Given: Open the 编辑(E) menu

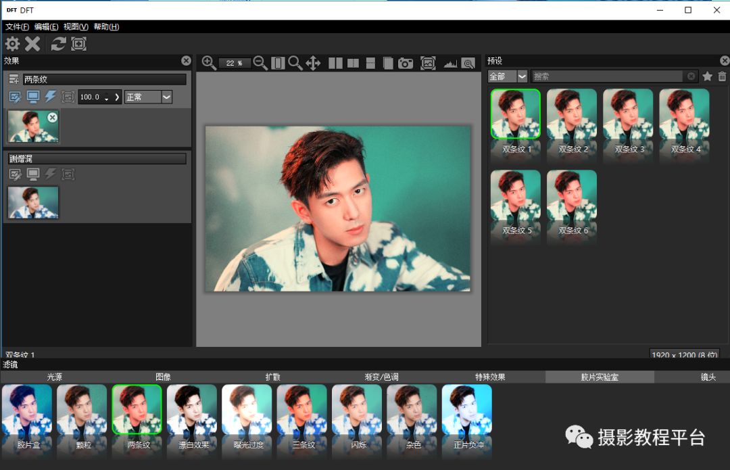Looking at the screenshot, I should click(46, 26).
